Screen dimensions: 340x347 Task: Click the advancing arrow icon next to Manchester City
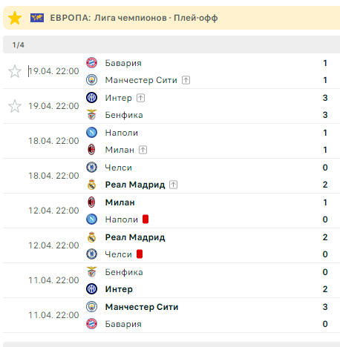(186, 80)
